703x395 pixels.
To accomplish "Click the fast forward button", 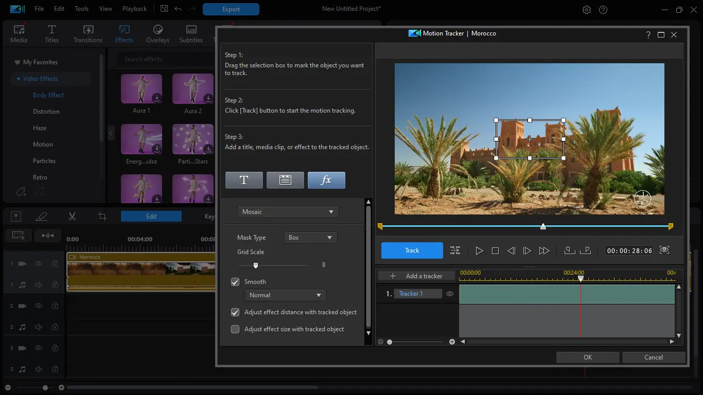I will (x=544, y=250).
